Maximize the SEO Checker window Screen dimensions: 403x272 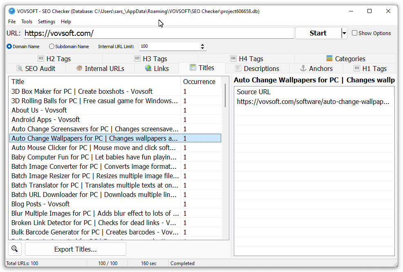pyautogui.click(x=369, y=11)
